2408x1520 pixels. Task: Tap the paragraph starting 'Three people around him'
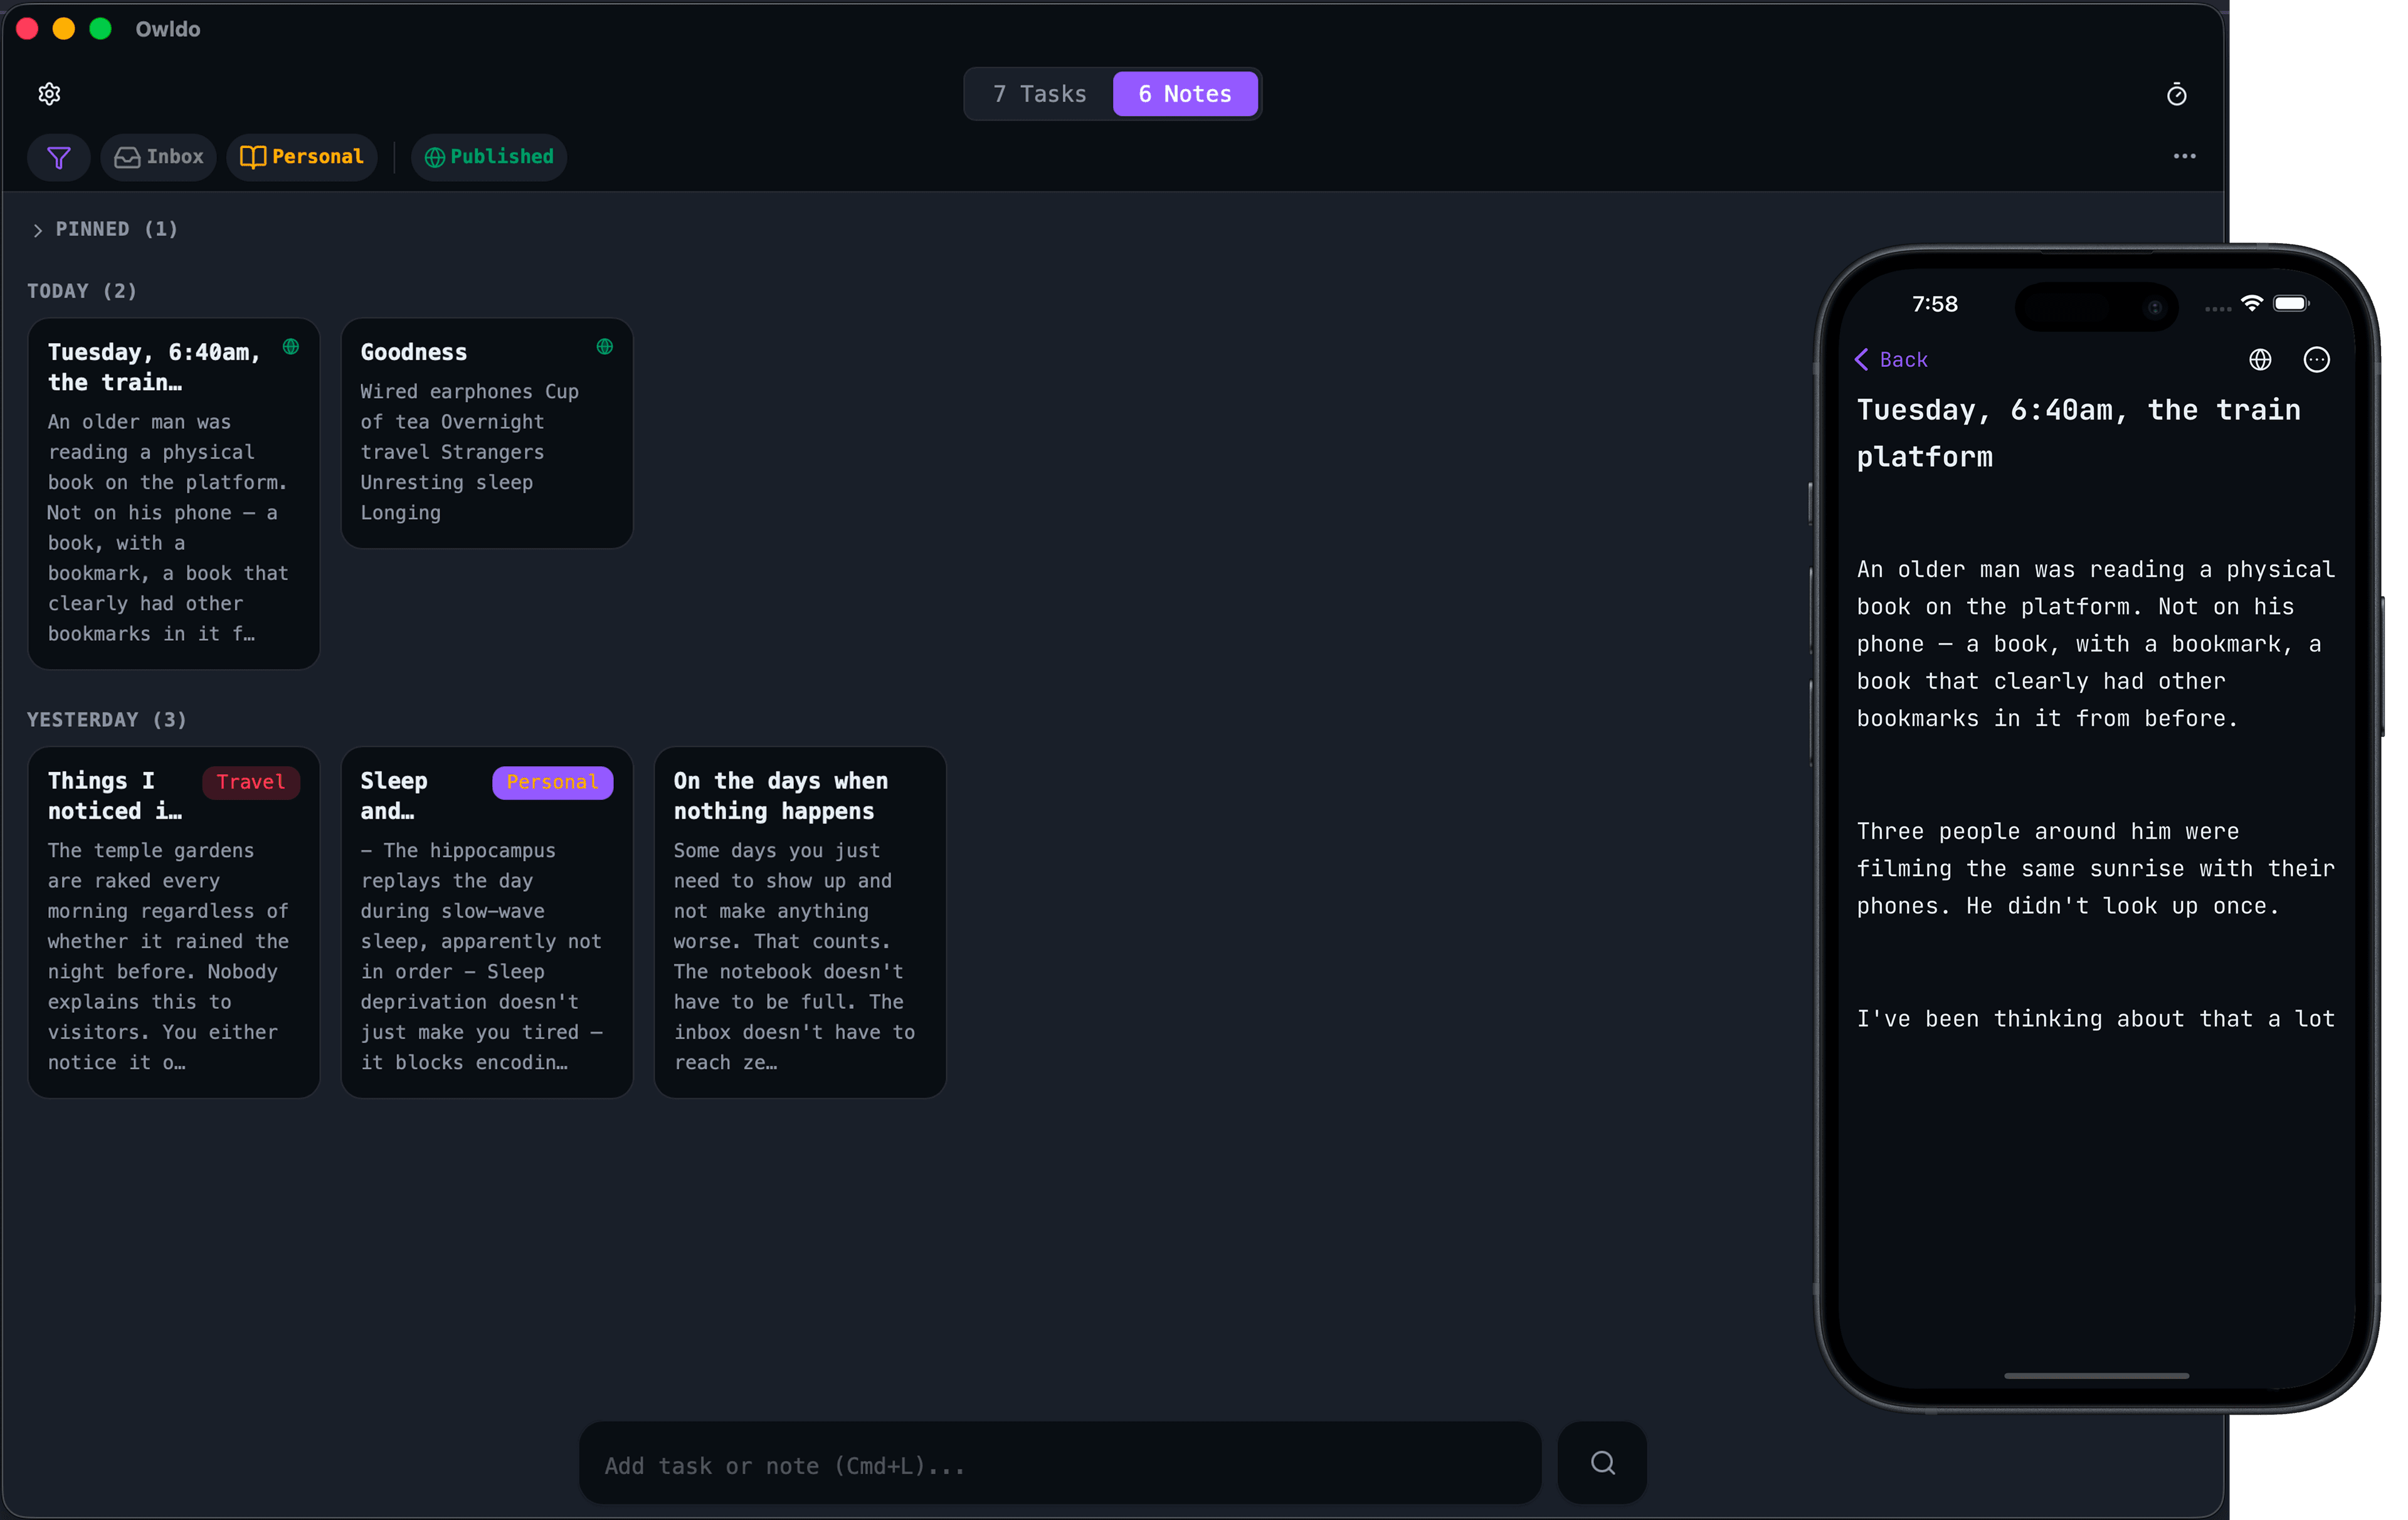(x=2095, y=868)
